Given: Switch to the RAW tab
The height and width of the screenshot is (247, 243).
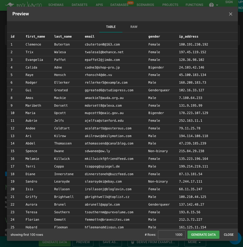Looking at the screenshot, I should pyautogui.click(x=134, y=27).
